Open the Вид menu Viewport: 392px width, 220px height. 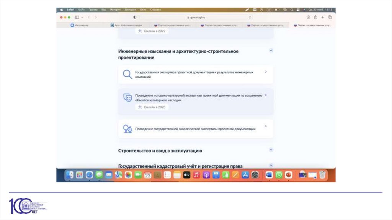coord(104,10)
